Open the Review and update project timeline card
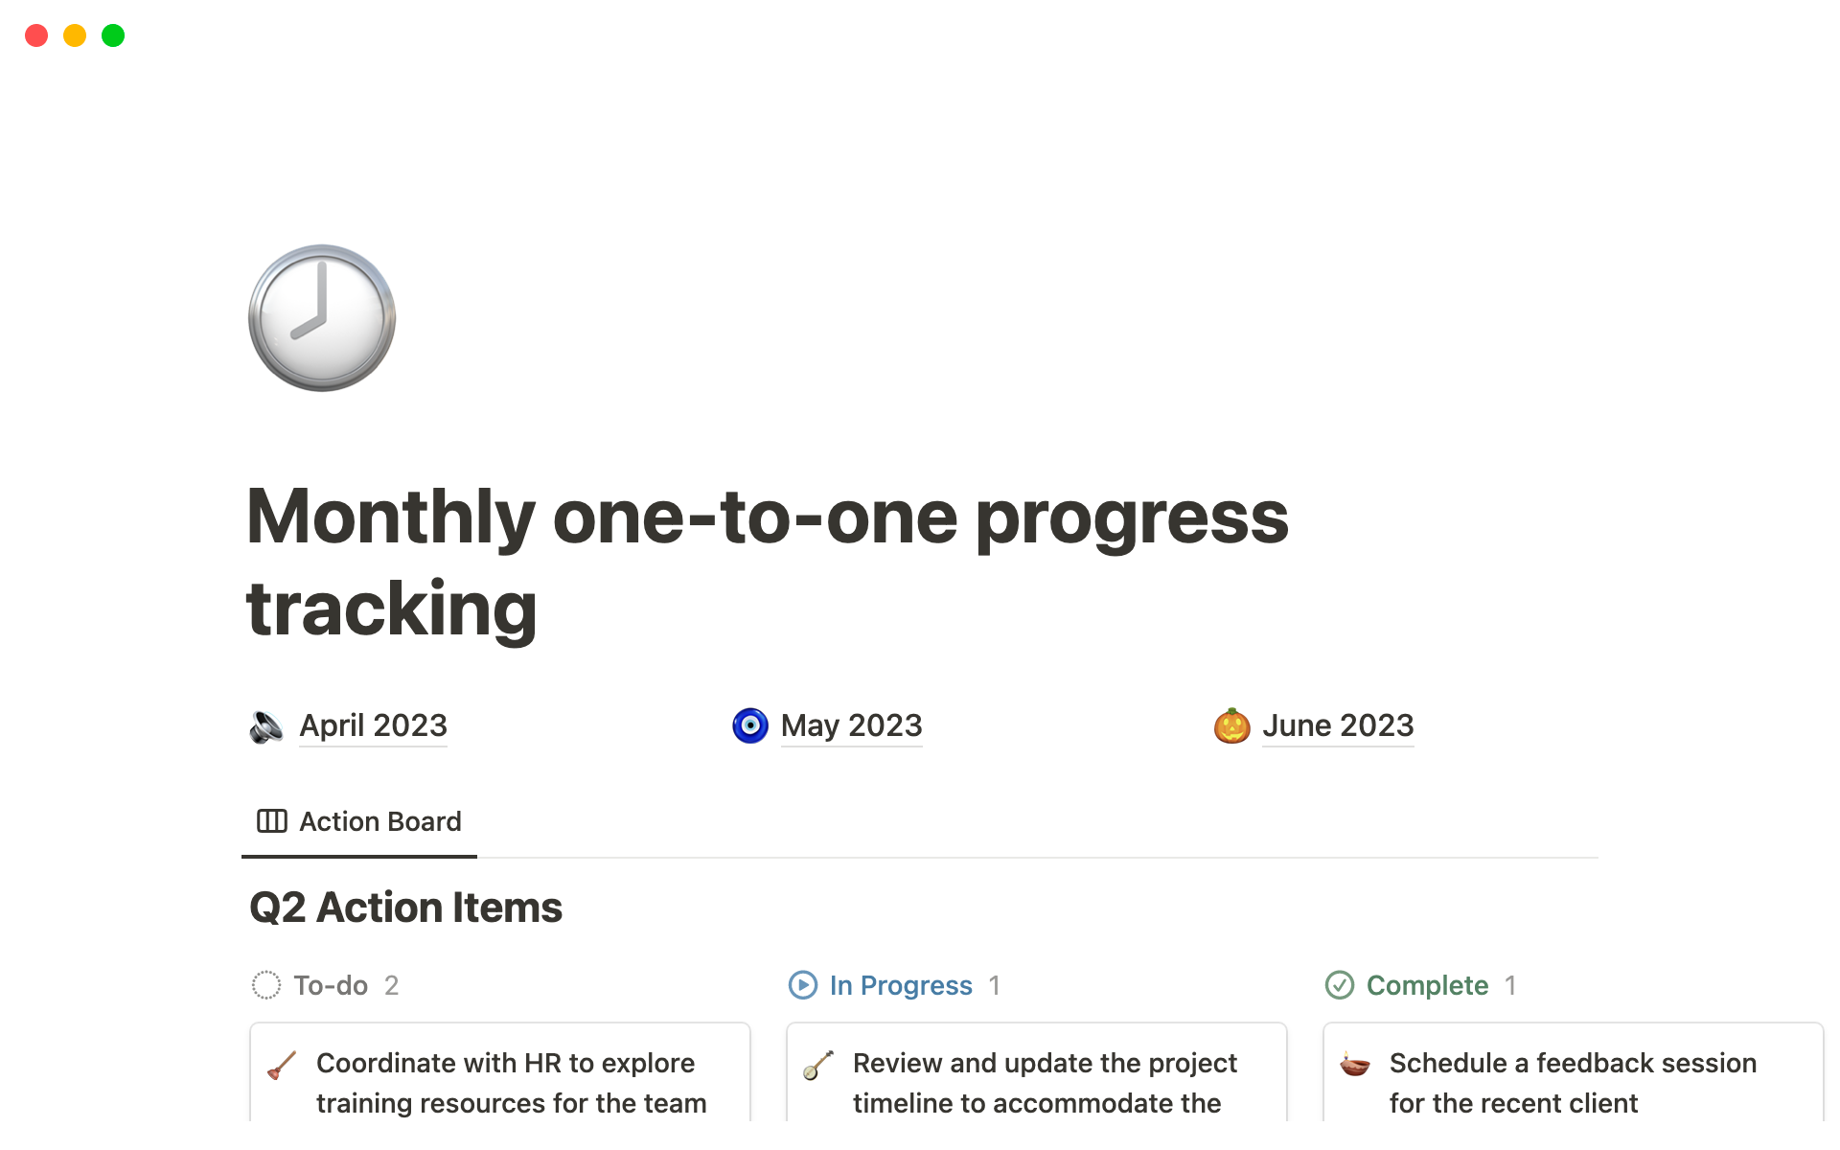 tap(1045, 1083)
